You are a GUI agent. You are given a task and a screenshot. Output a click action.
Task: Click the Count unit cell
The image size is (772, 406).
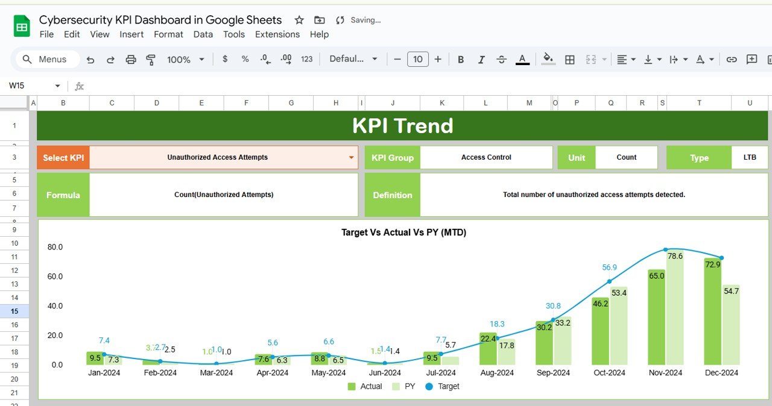pos(626,157)
